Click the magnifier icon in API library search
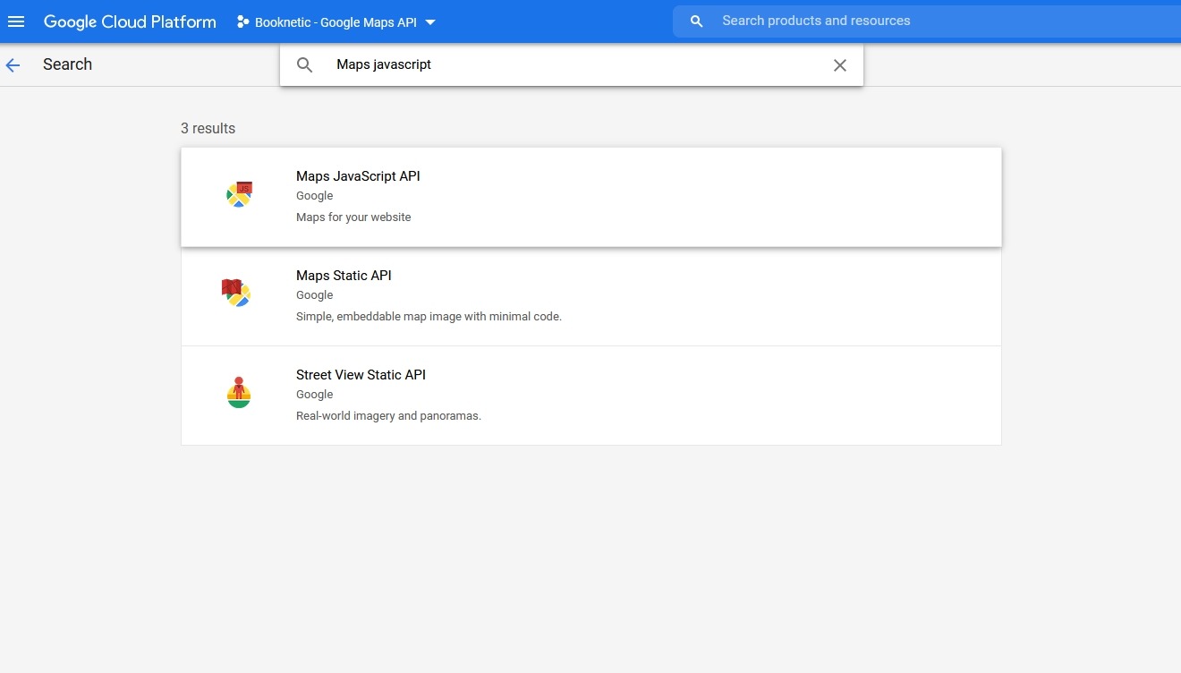Viewport: 1181px width, 673px height. pos(305,64)
